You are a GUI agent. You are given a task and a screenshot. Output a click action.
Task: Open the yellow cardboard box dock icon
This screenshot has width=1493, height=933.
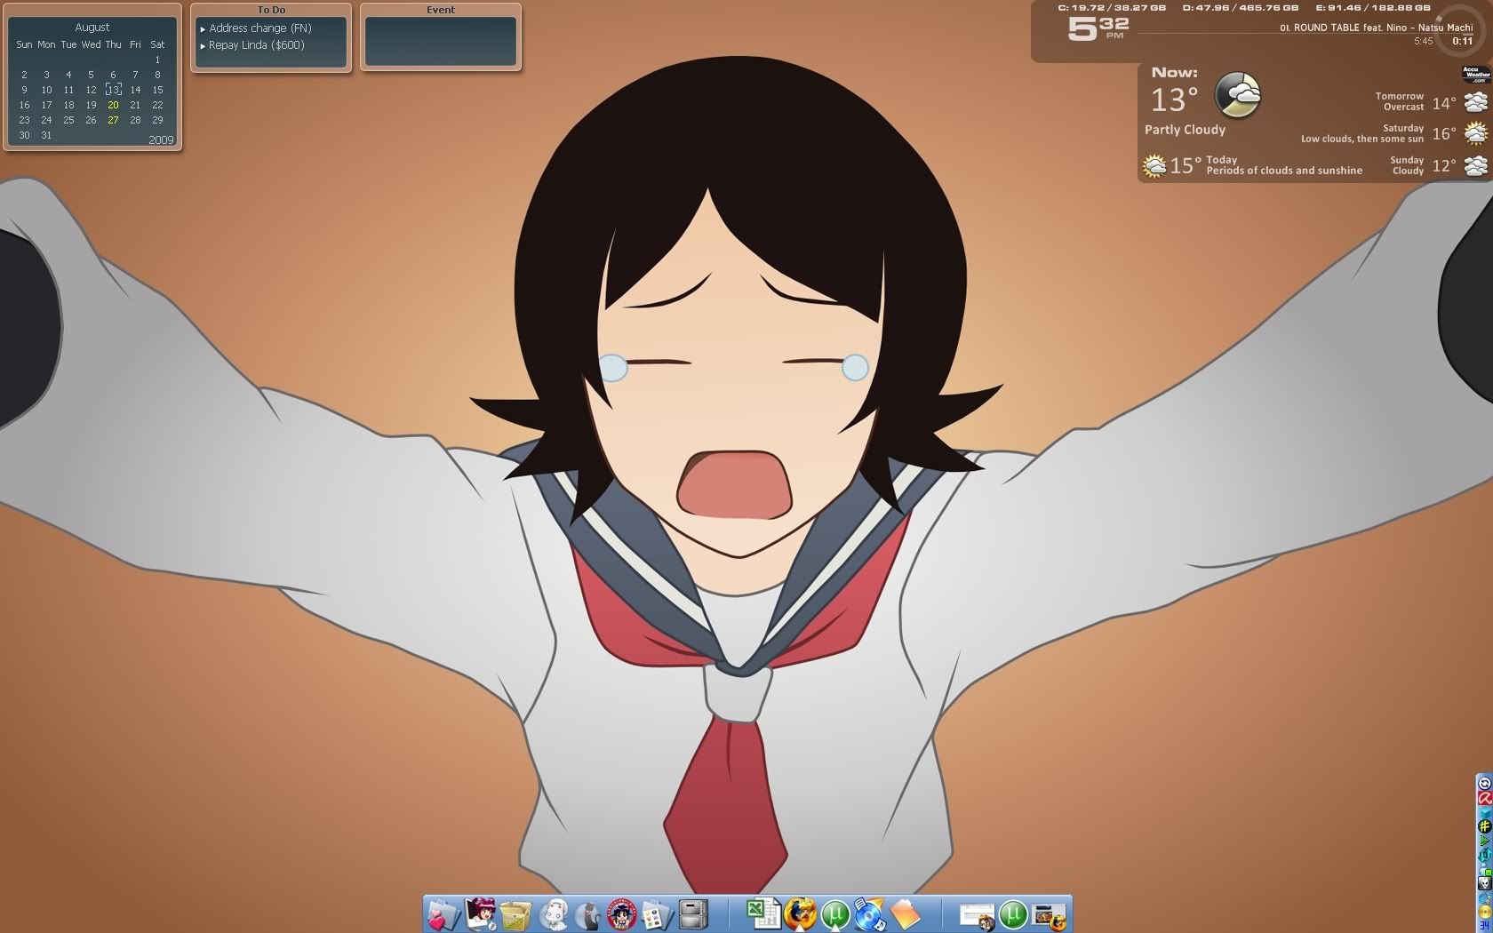515,914
